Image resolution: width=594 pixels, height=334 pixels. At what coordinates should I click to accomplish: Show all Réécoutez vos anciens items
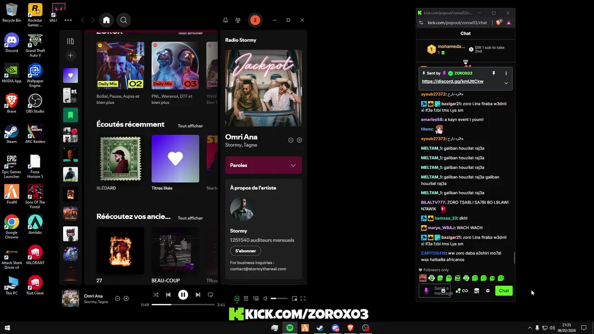[x=190, y=218]
